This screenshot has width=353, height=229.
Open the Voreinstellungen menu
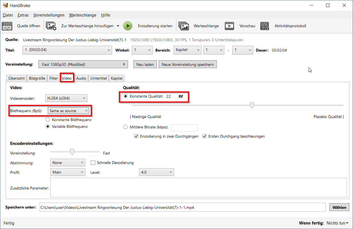click(49, 15)
